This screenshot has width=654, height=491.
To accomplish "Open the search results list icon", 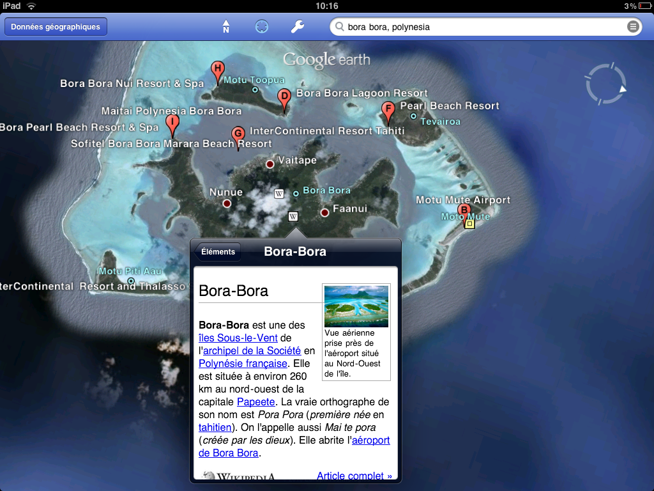I will tap(633, 27).
